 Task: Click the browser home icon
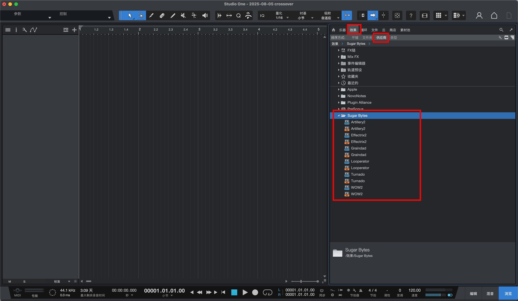tap(333, 30)
